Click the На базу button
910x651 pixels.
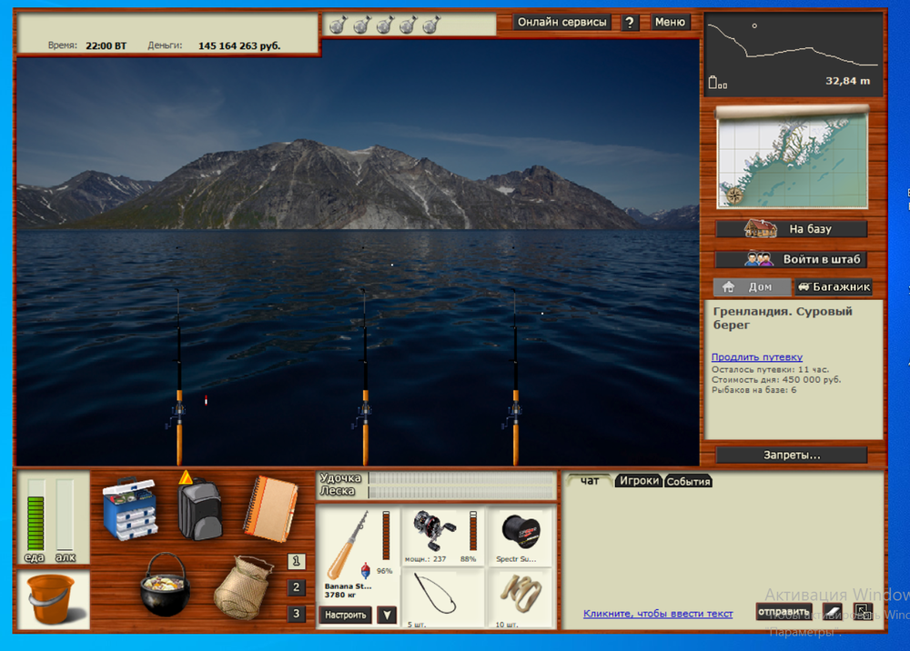pos(792,229)
